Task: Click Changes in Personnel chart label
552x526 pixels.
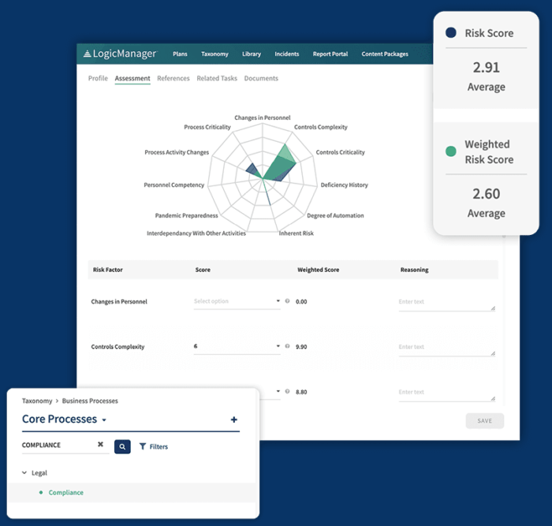Action: coord(263,118)
